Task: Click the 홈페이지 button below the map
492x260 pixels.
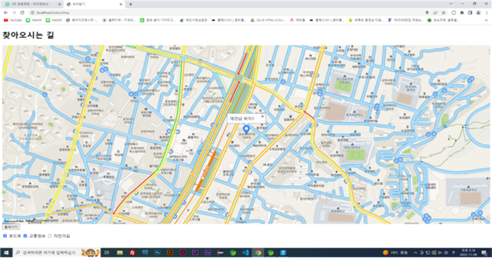Action: pos(11,227)
